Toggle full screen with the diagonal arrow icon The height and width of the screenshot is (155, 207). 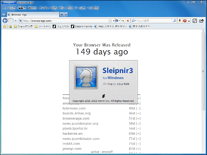(195, 21)
